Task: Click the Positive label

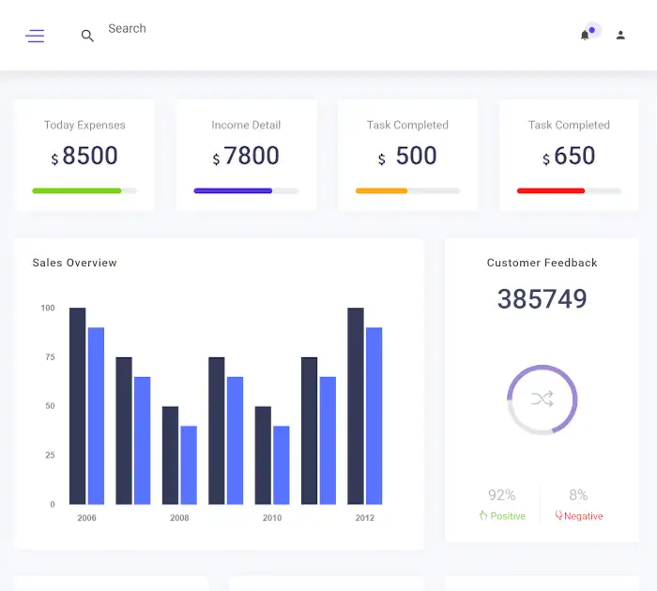Action: [x=508, y=516]
